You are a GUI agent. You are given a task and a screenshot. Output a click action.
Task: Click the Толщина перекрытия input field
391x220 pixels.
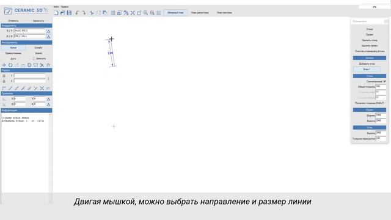[381, 138]
